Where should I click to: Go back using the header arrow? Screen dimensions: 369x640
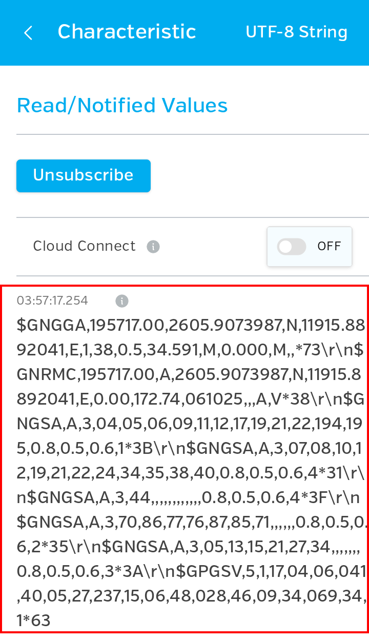[x=28, y=33]
